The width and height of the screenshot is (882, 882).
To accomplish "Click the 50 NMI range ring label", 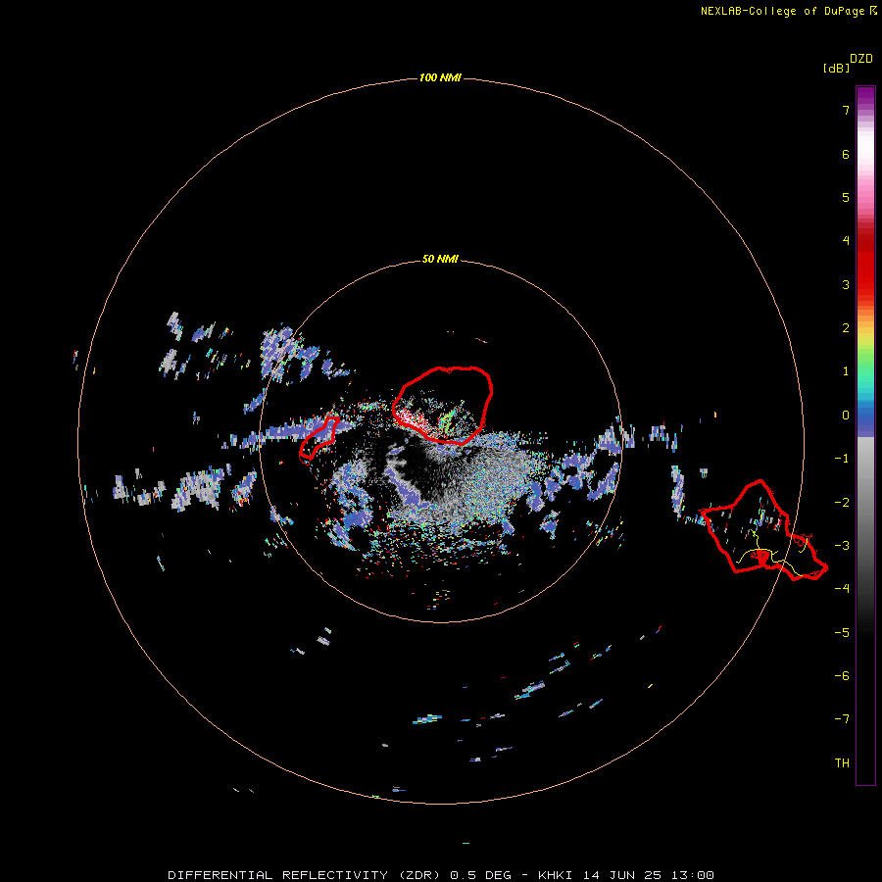I will 440,259.
